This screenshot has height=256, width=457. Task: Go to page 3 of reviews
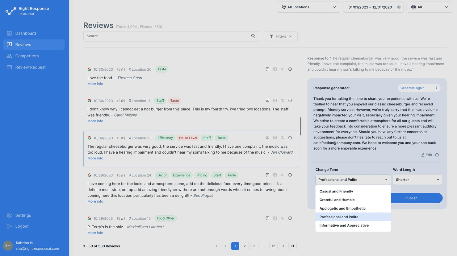(x=254, y=246)
